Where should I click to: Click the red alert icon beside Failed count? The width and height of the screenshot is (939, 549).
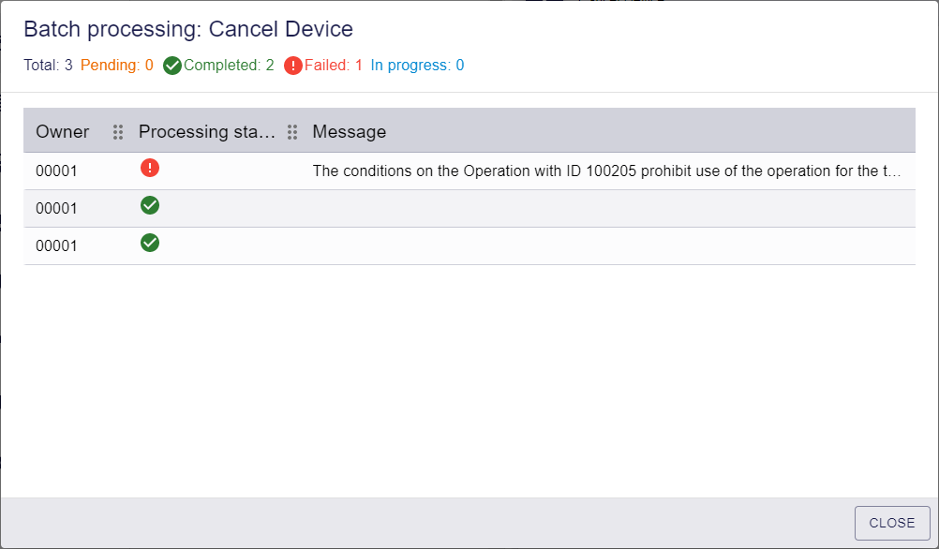coord(292,66)
